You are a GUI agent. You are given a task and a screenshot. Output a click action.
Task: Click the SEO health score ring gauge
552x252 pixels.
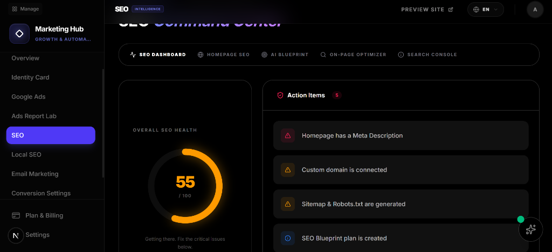point(185,186)
